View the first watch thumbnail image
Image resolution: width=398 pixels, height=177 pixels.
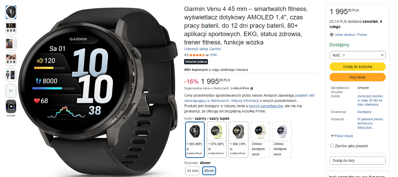point(11,12)
